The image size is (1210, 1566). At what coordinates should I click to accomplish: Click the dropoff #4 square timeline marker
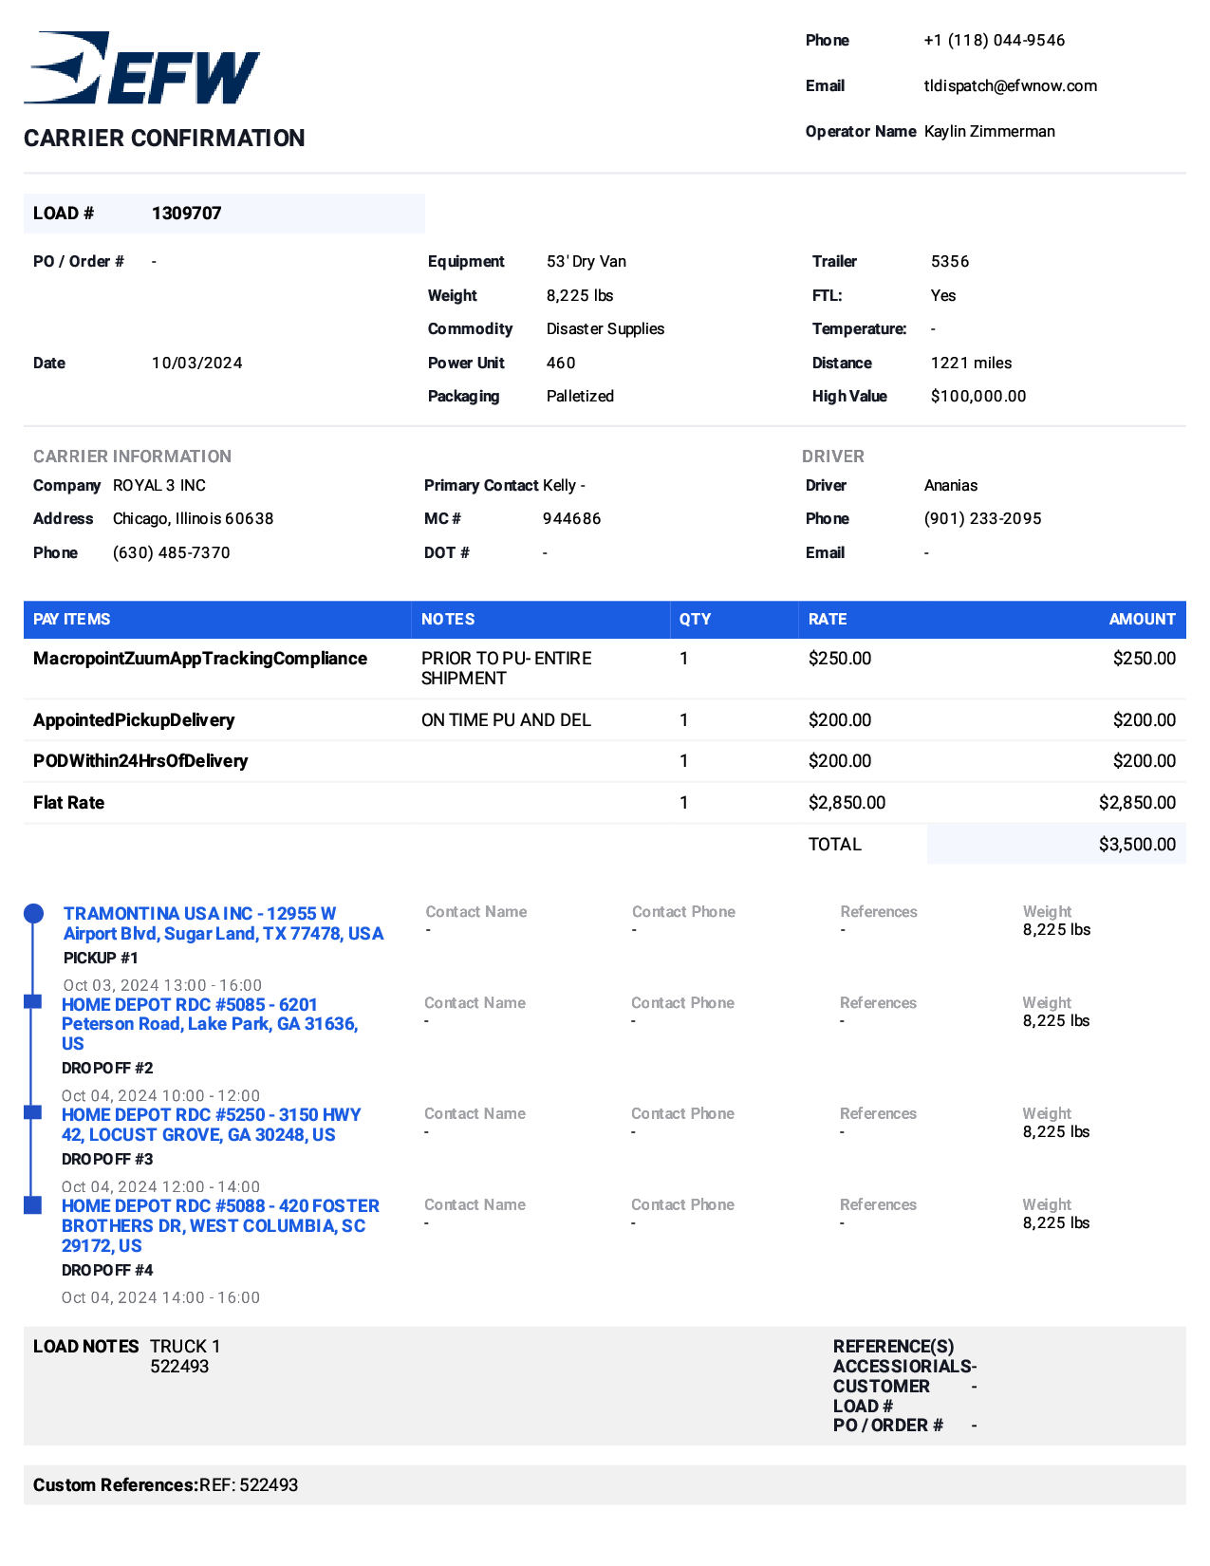[x=32, y=1204]
